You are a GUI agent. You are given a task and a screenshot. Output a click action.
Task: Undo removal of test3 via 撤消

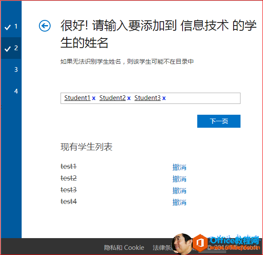[x=180, y=190]
